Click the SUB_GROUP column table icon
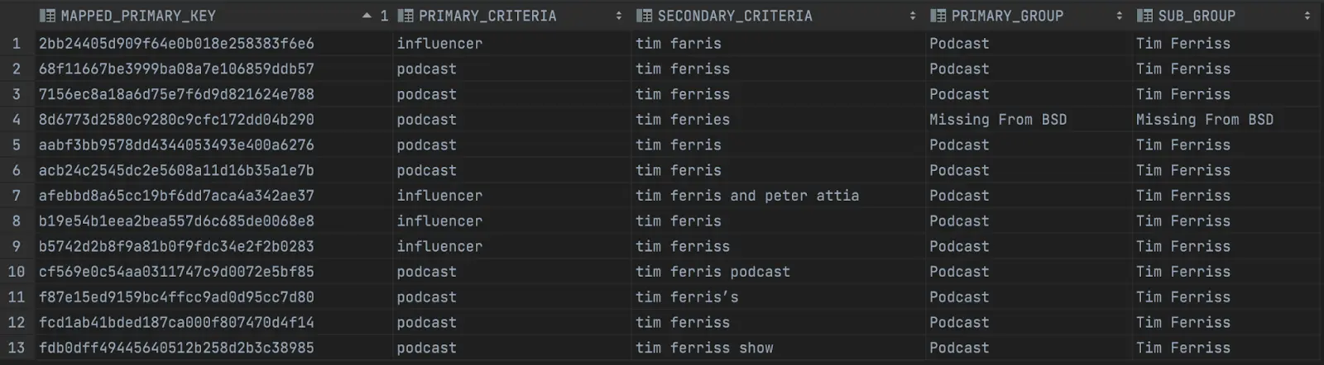Viewport: 1324px width, 365px height. (x=1145, y=16)
